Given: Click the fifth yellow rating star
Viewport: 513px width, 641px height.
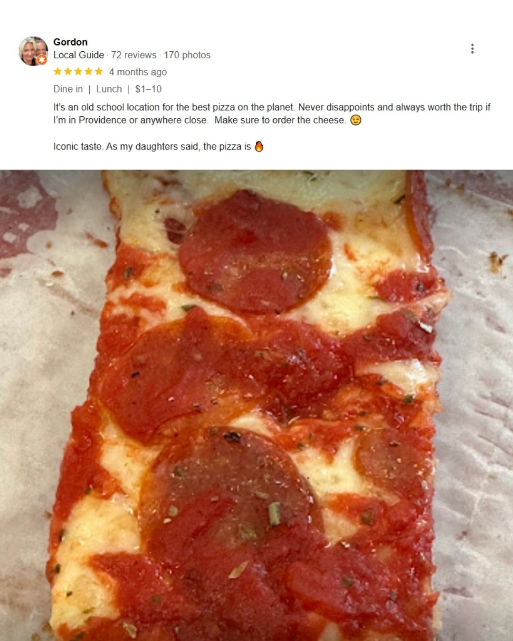Looking at the screenshot, I should (99, 72).
